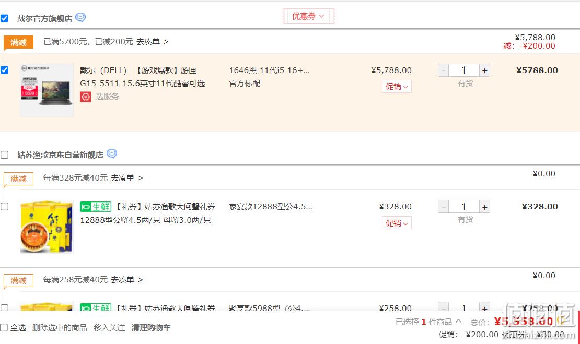580x344 pixels.
Task: Open chat icon beside 姑苏渔歌京东自营旗舰店
Action: coord(112,153)
